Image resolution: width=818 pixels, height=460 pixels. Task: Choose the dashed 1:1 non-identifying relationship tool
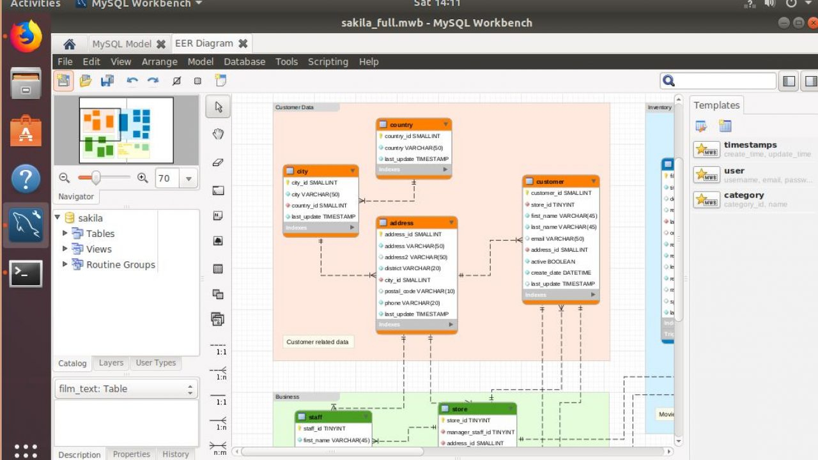pos(219,348)
